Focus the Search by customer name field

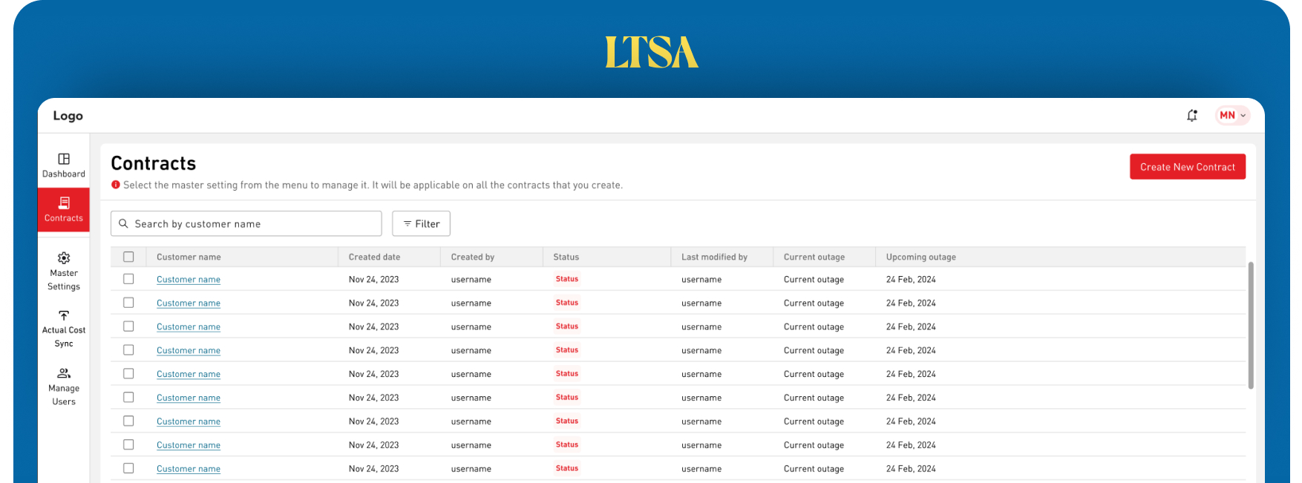(x=246, y=223)
